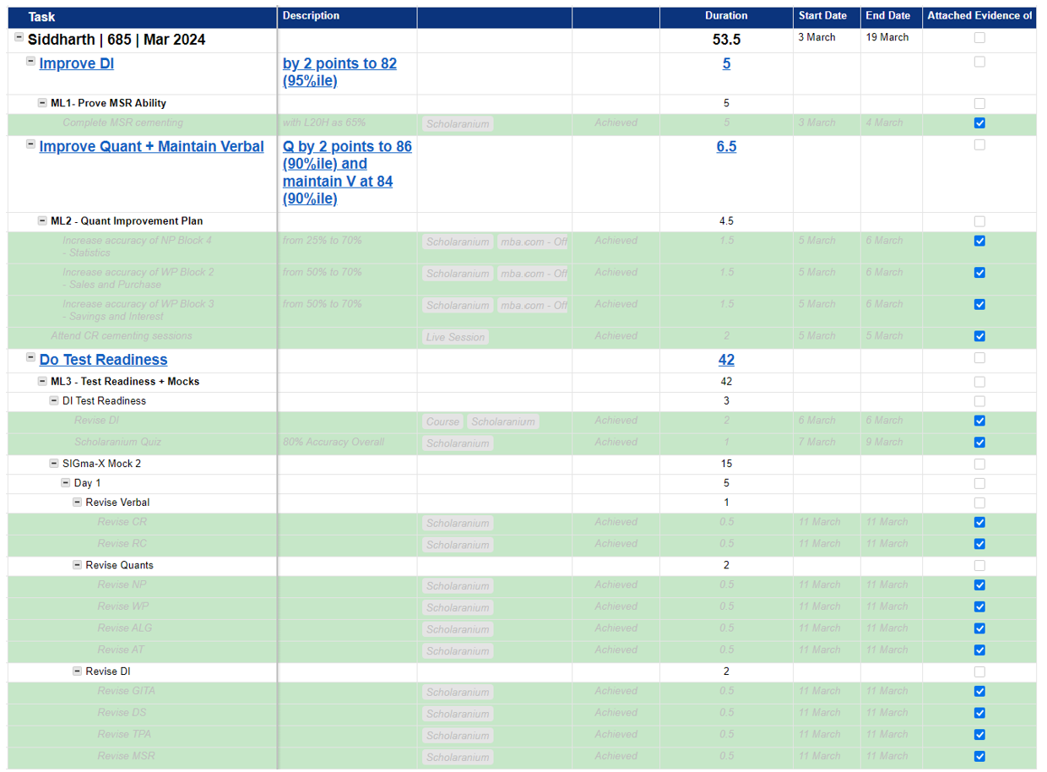The height and width of the screenshot is (772, 1047).
Task: Collapse ML1- Prove MSR Ability group
Action: (x=42, y=103)
